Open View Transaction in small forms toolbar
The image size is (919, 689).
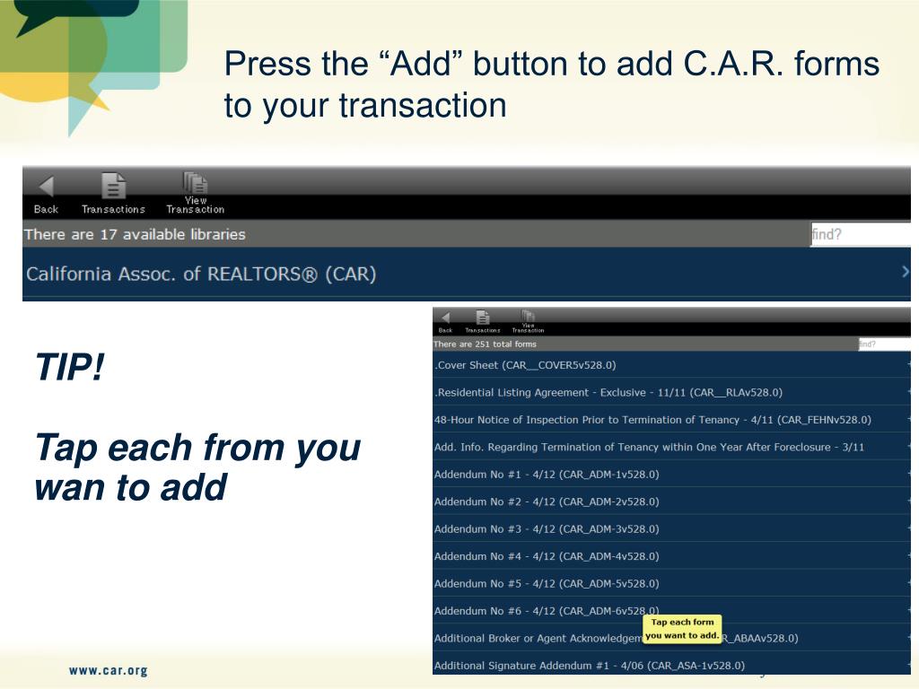528,322
